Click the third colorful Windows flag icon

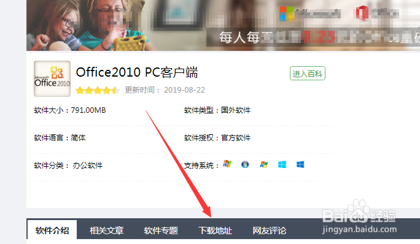pos(264,164)
